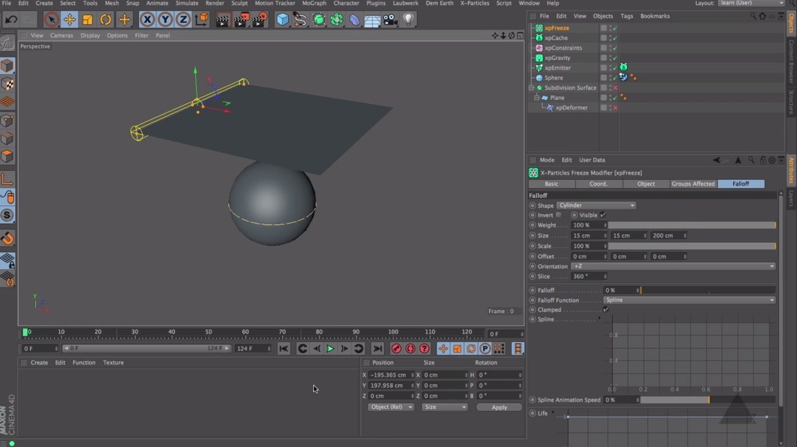Collapse the Subdivision Surface tree item
Screen dimensions: 797x447
(531, 88)
